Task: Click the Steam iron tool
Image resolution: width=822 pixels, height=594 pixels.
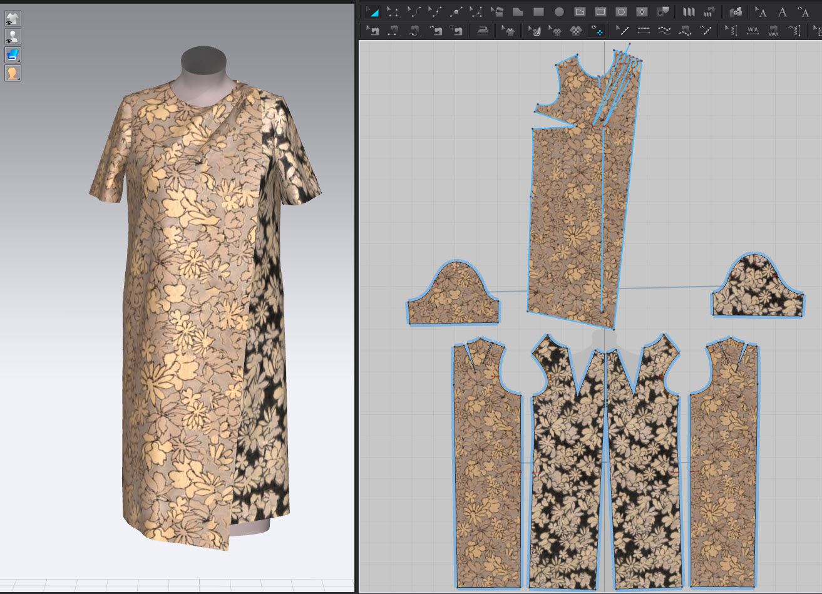Action: 482,30
